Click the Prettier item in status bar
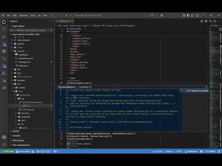Screen dimensions: 222x166 [x=210, y=151]
